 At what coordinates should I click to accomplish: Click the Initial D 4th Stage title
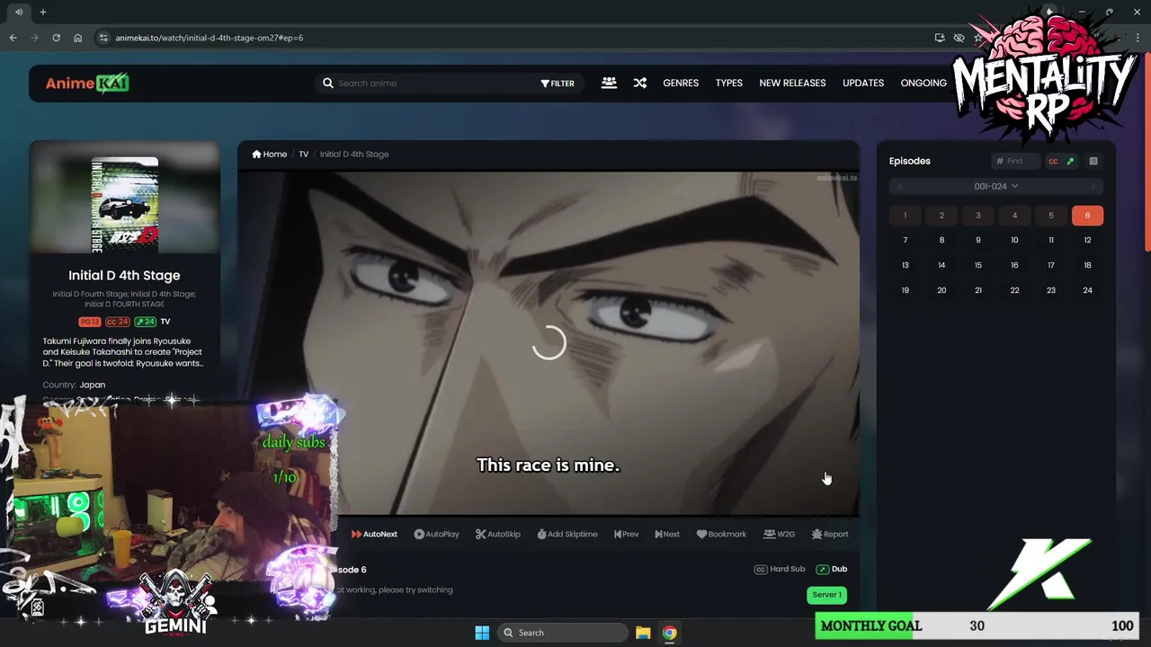coord(124,275)
